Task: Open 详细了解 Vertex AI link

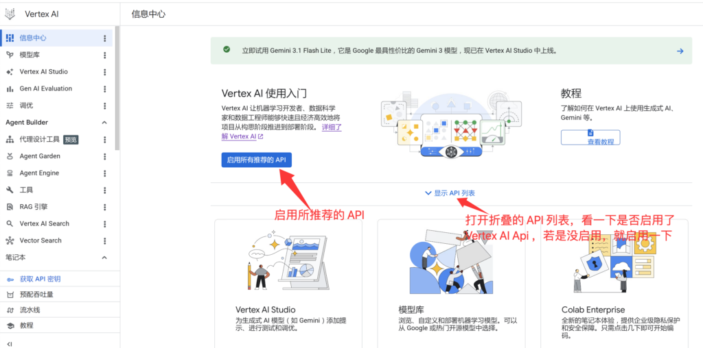Action: 281,132
